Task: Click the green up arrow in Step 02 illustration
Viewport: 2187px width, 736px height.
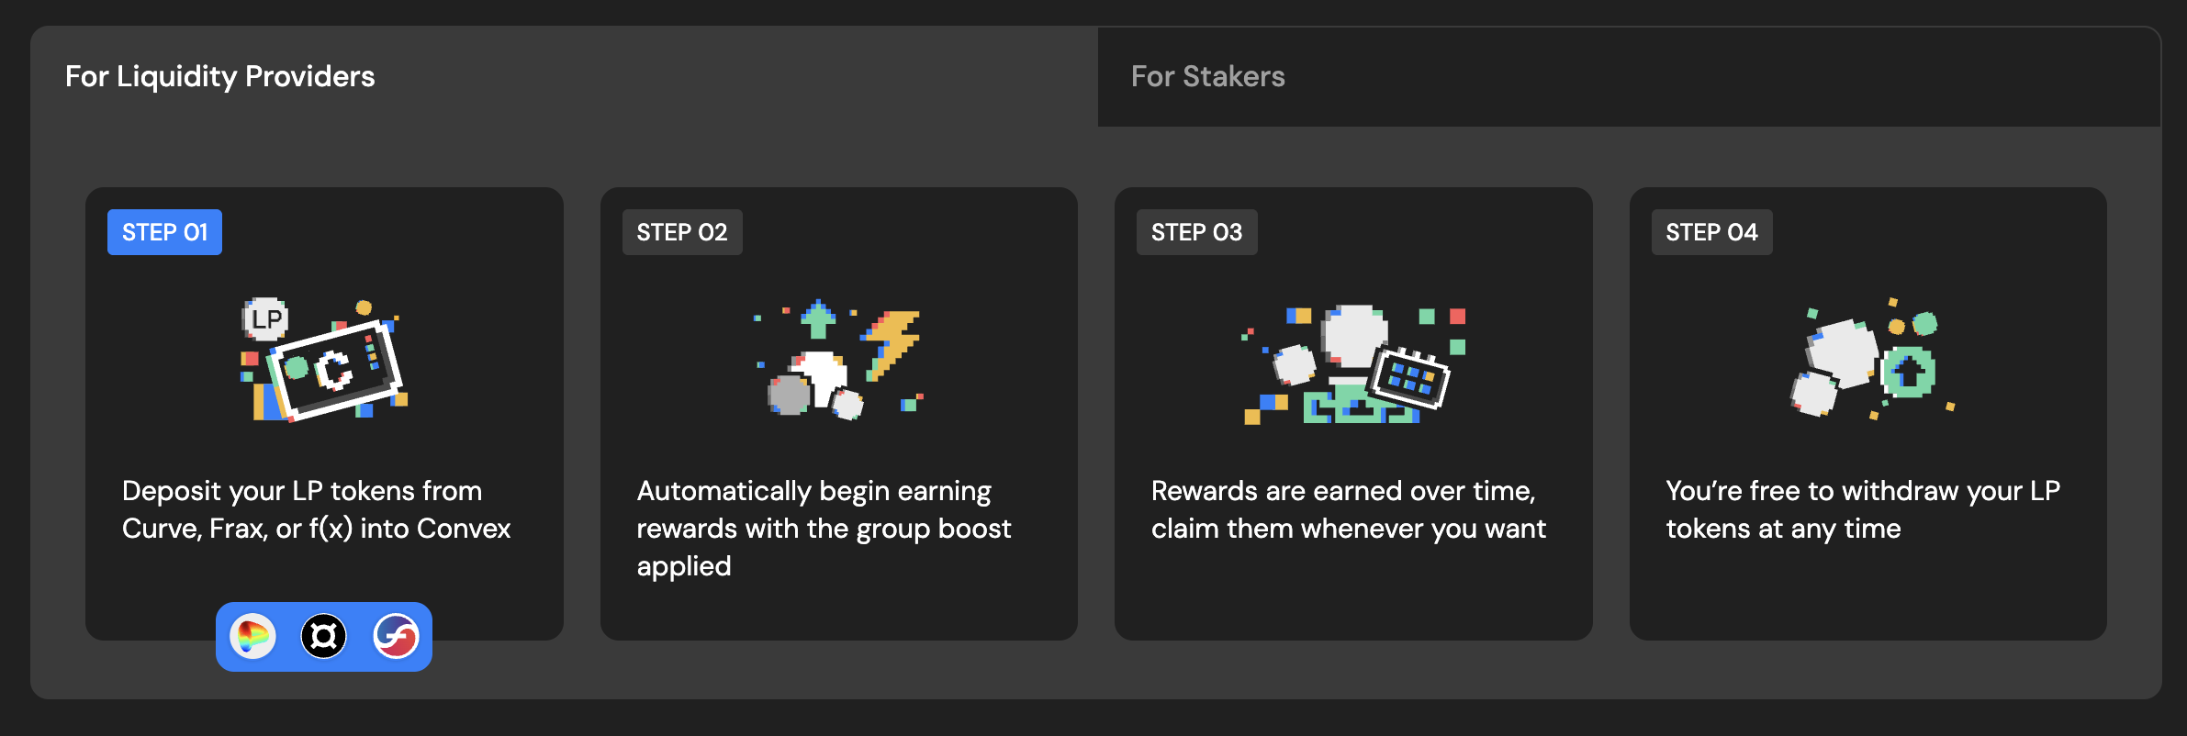Action: [x=818, y=318]
